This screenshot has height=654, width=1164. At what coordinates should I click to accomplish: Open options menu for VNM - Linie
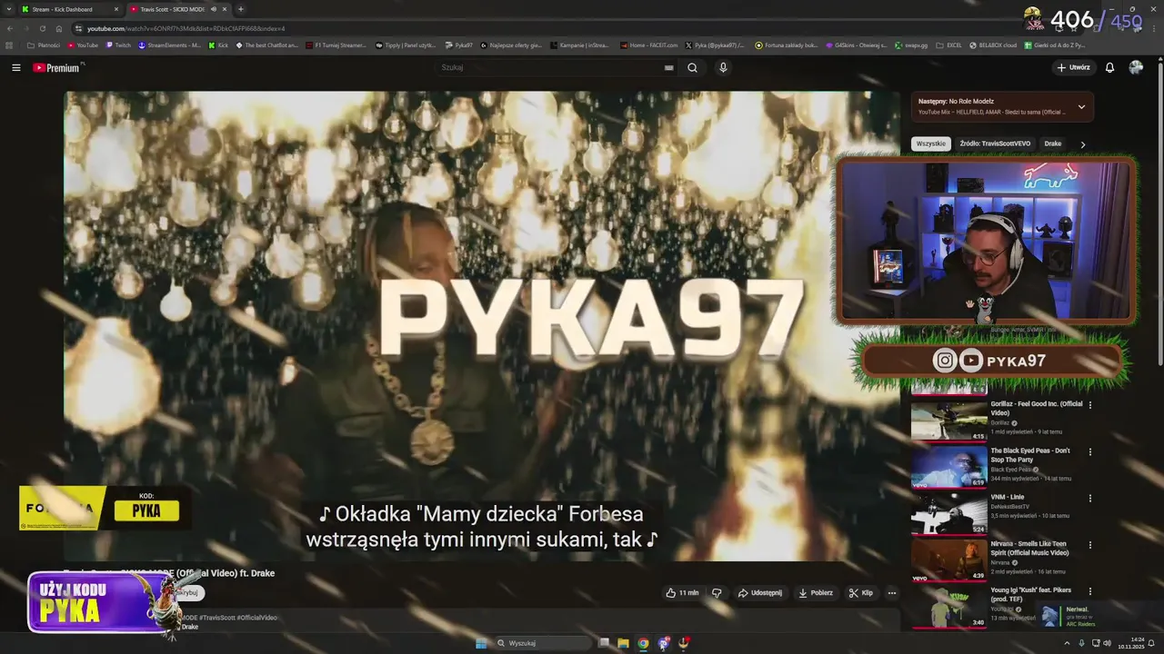(1090, 498)
